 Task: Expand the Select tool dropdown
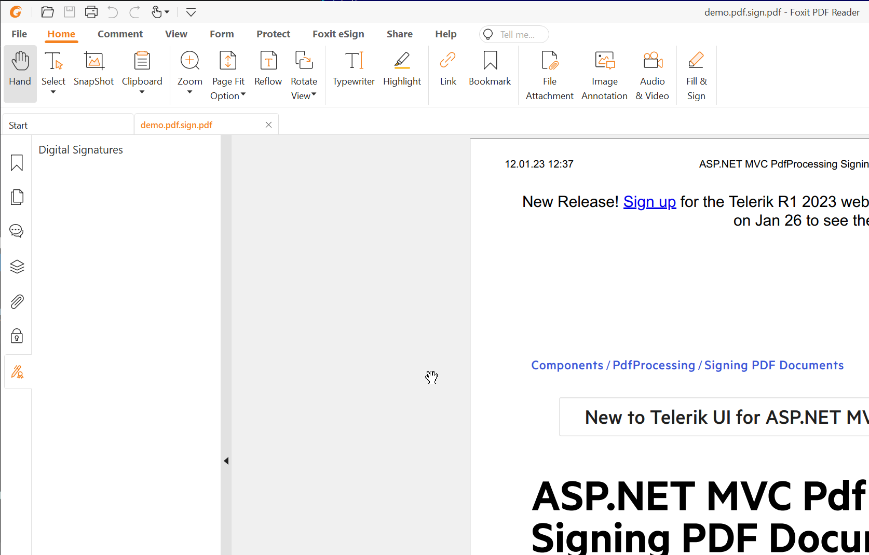53,92
